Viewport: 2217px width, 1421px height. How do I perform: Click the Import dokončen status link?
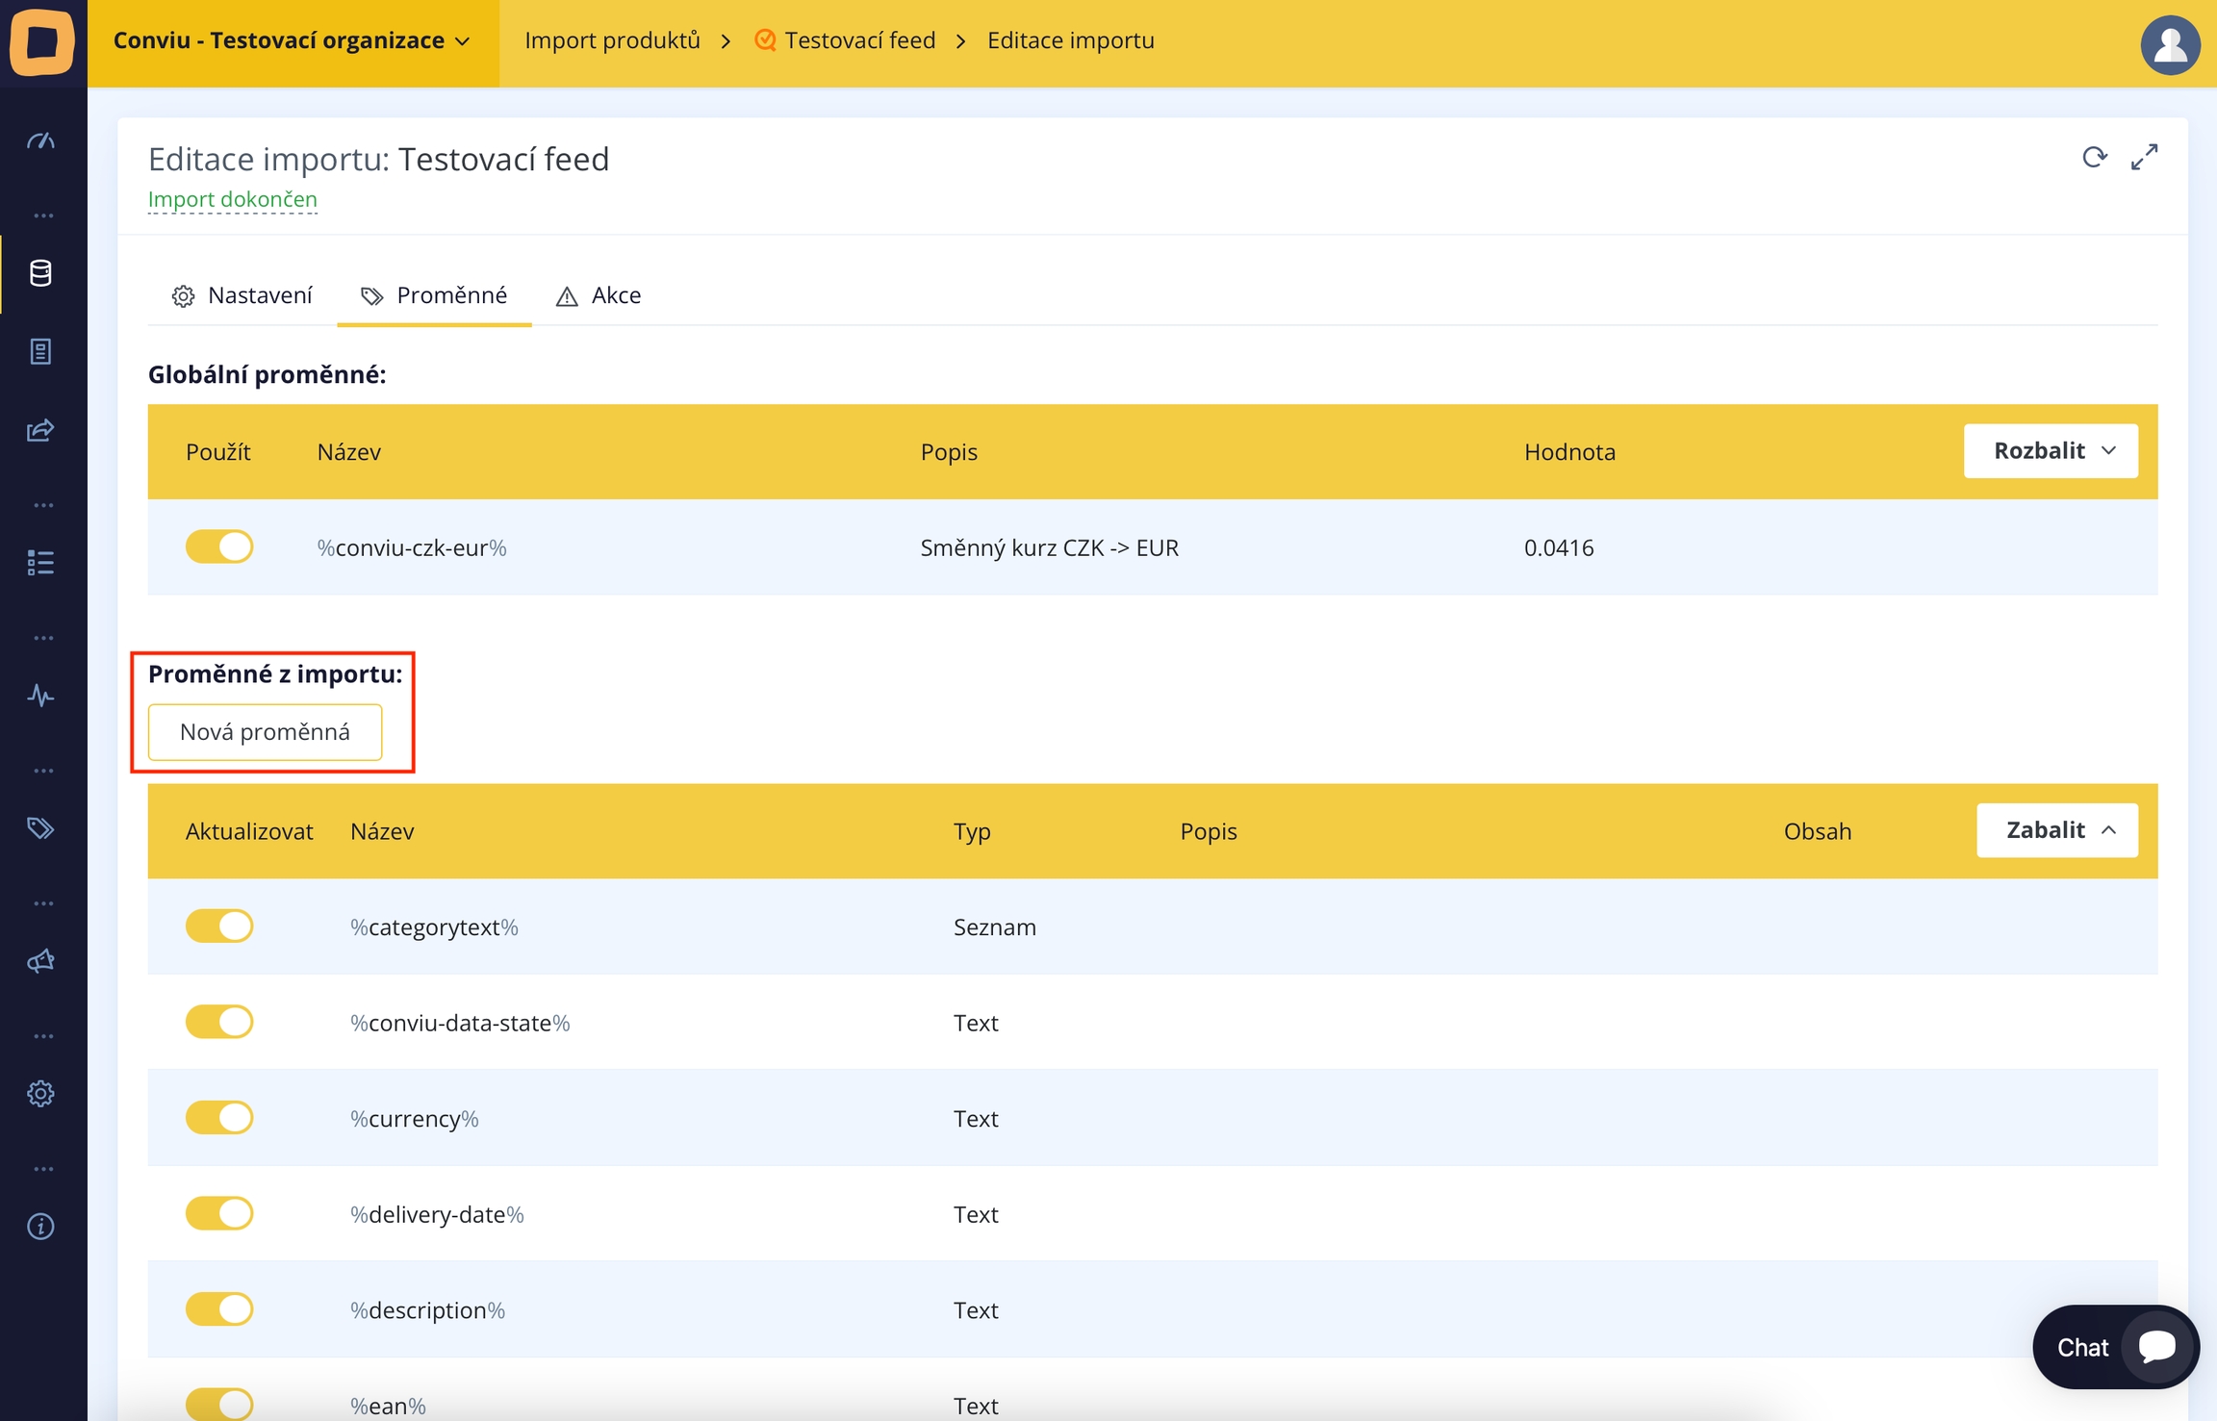click(x=232, y=199)
